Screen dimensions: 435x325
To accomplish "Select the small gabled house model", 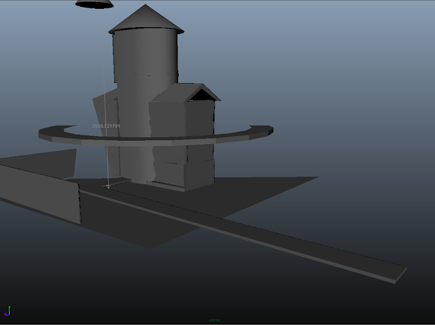I will click(184, 136).
